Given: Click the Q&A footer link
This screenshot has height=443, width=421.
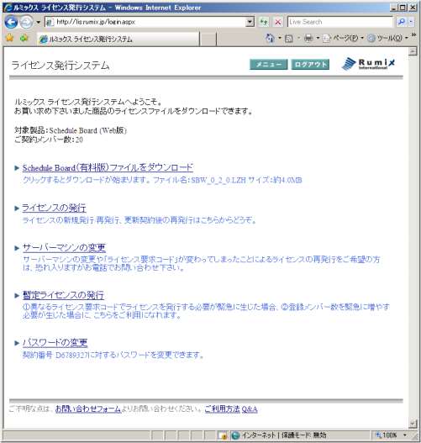Looking at the screenshot, I should [x=250, y=409].
